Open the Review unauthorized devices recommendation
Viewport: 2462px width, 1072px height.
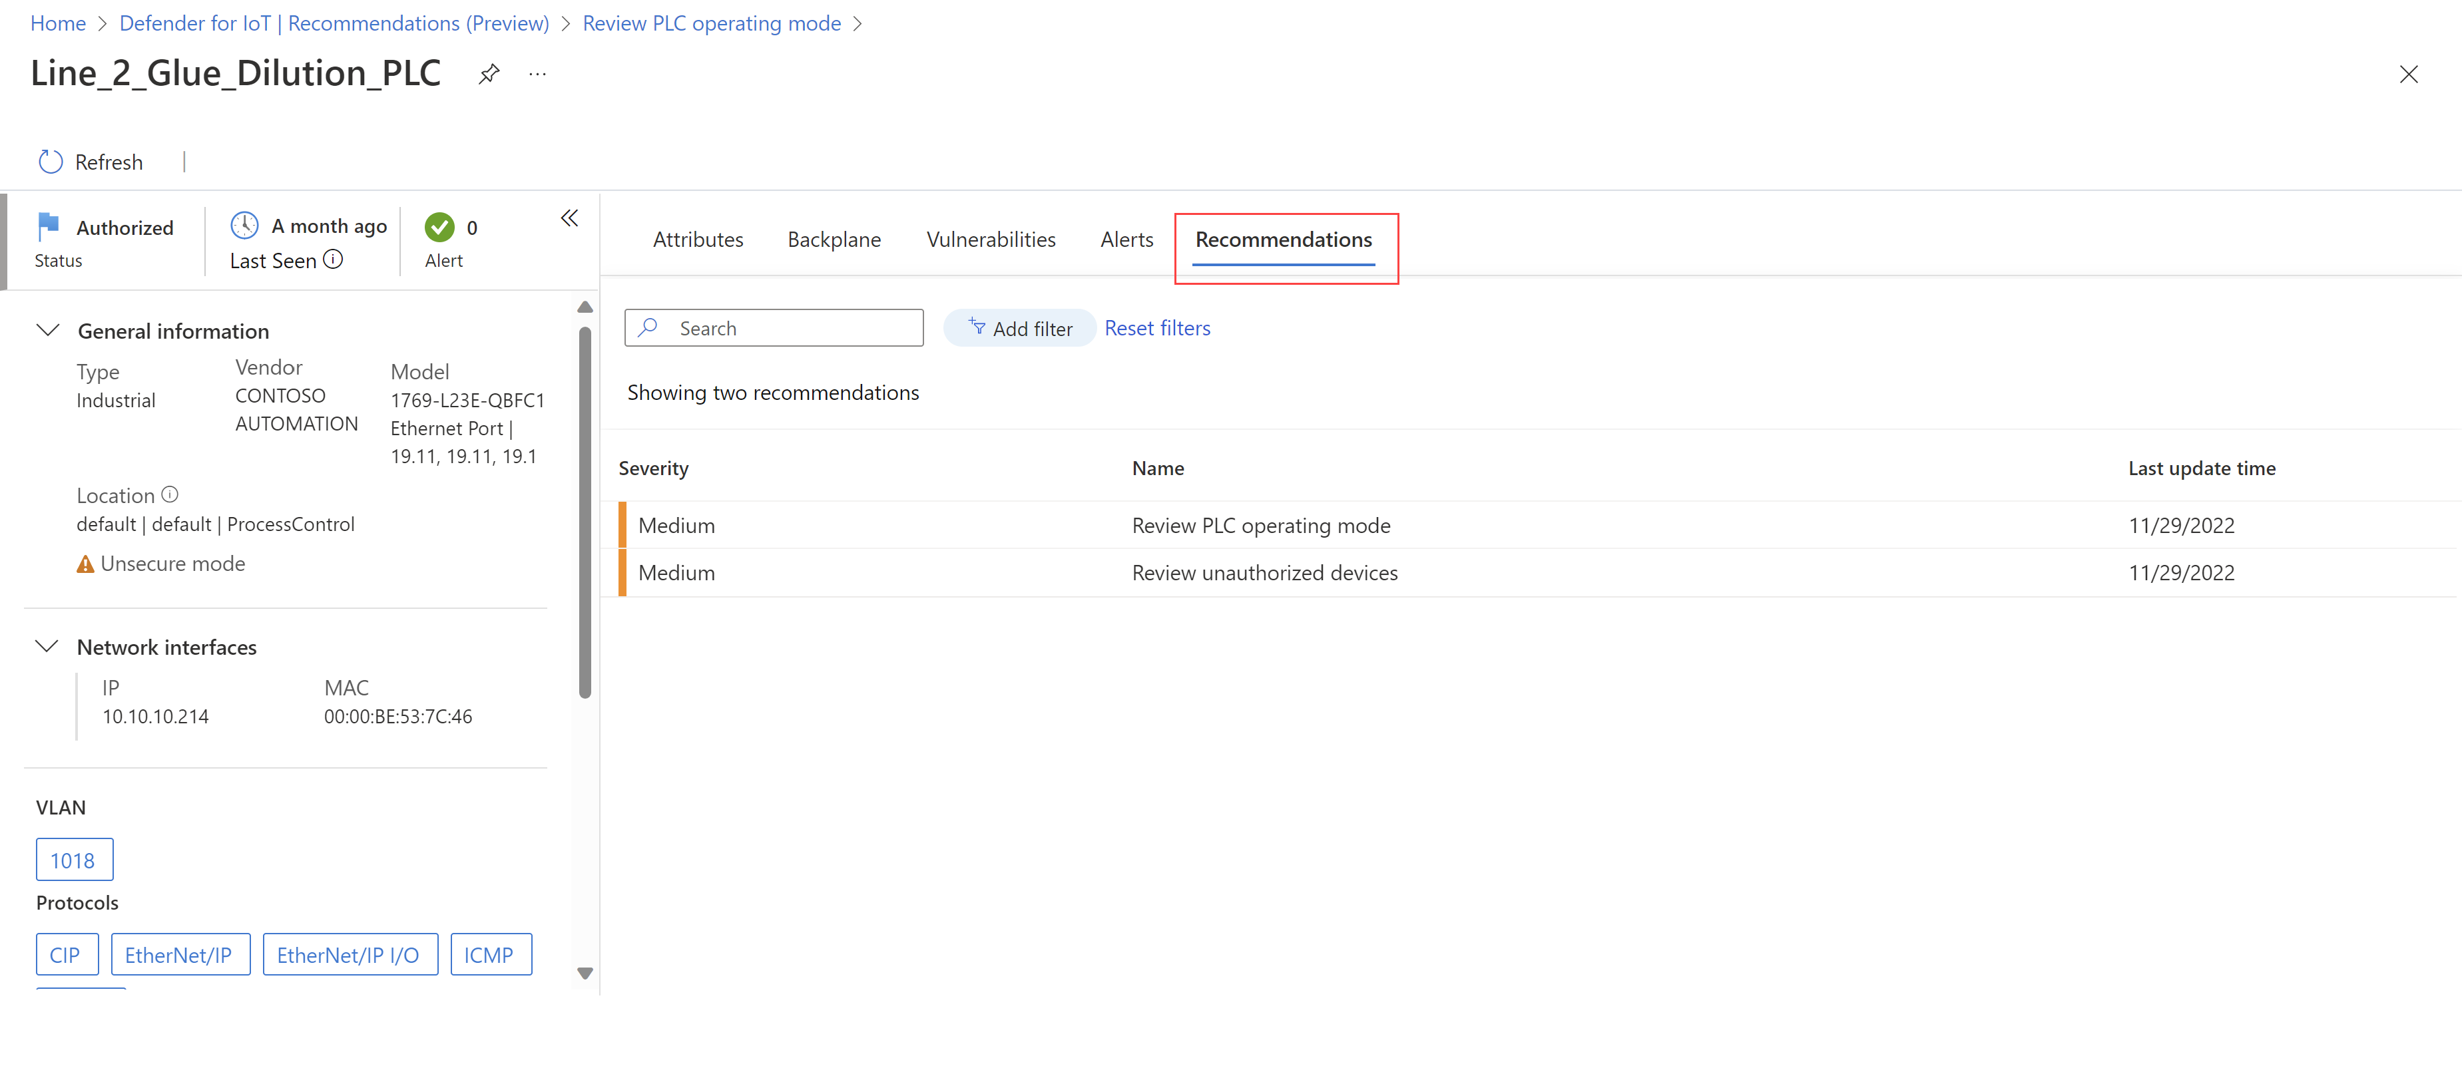(x=1264, y=573)
